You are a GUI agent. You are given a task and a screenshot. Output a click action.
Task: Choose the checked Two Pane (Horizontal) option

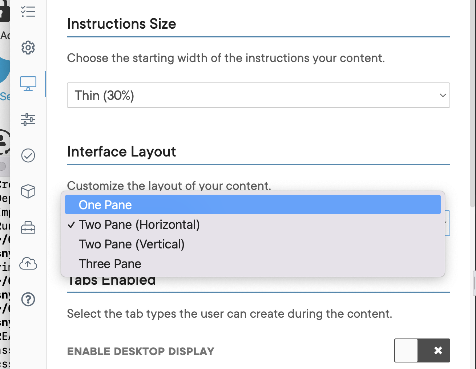(139, 224)
